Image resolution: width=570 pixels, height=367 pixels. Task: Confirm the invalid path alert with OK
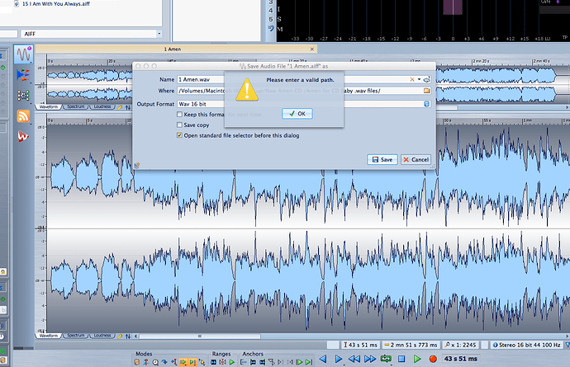pyautogui.click(x=297, y=114)
